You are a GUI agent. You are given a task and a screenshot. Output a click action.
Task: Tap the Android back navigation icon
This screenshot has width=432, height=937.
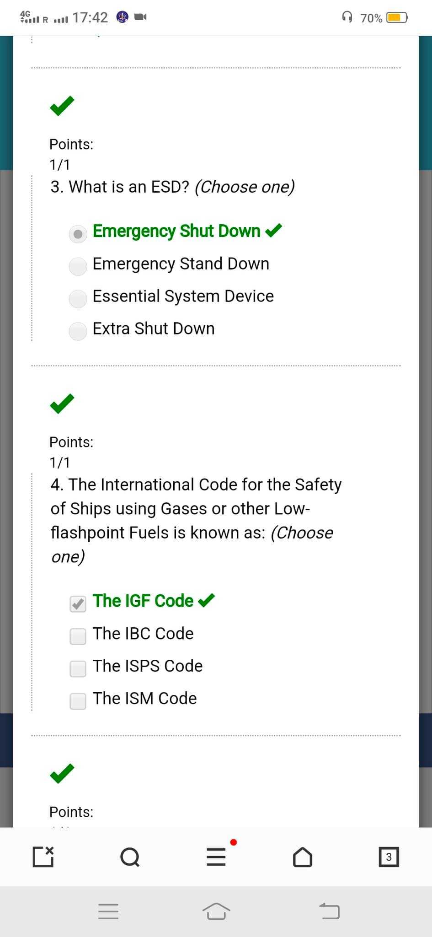coord(330,911)
